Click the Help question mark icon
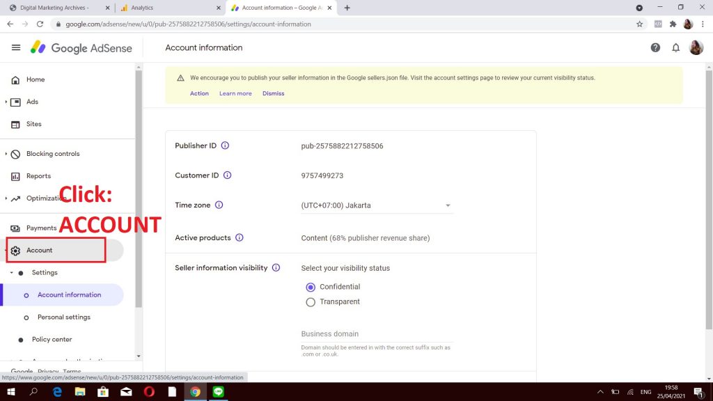The height and width of the screenshot is (401, 713). (x=655, y=48)
